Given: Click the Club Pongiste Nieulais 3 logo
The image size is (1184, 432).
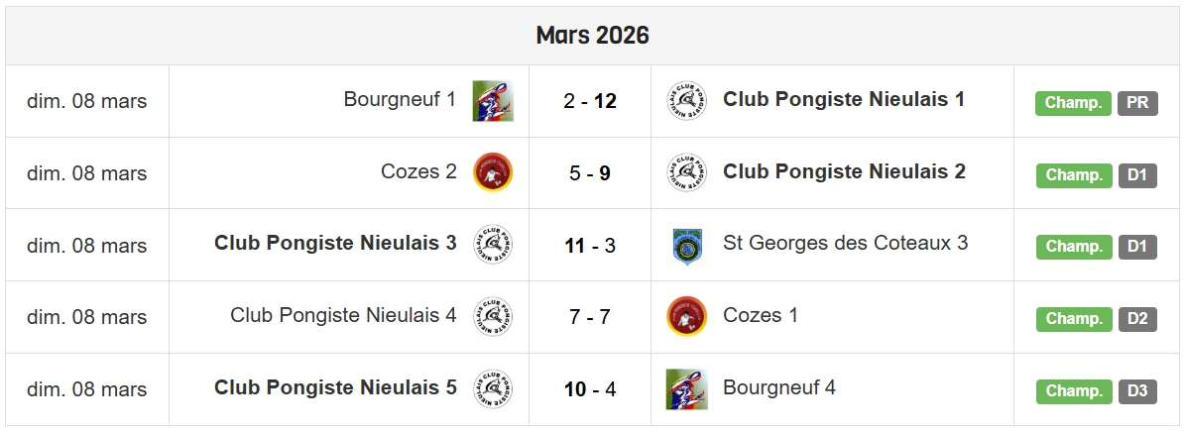Looking at the screenshot, I should (x=493, y=245).
